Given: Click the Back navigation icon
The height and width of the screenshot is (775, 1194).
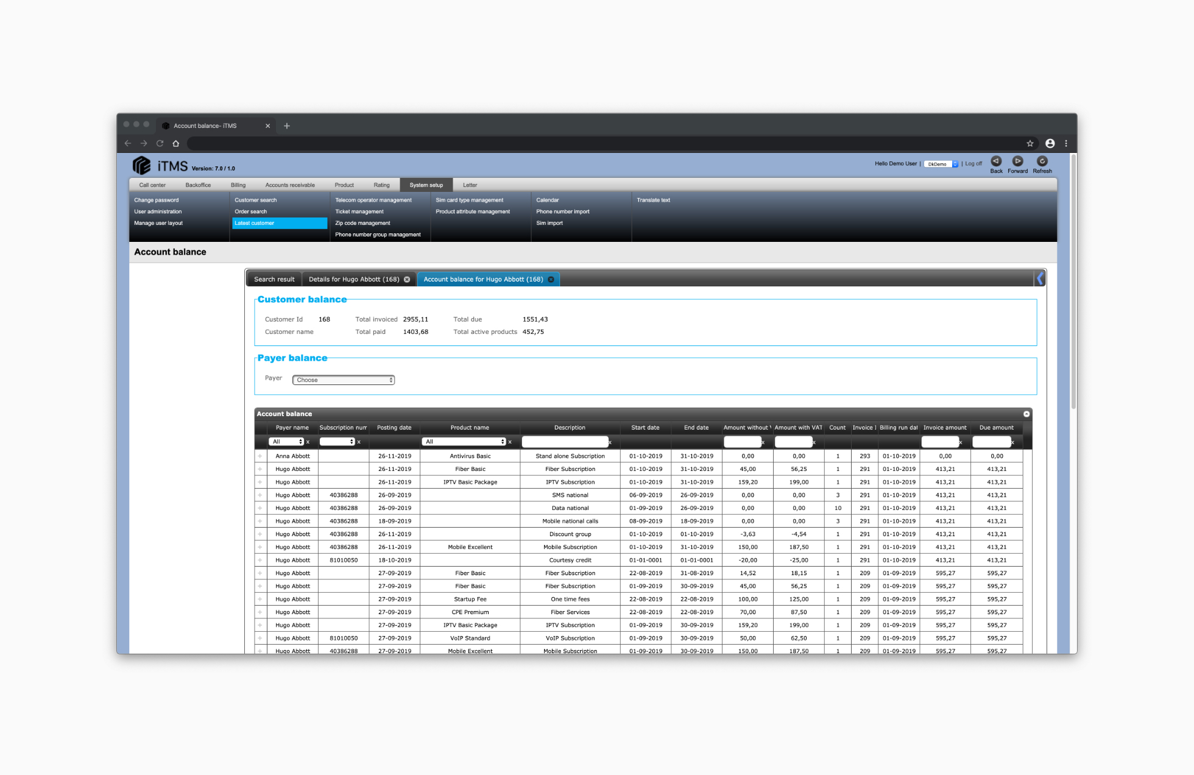Looking at the screenshot, I should click(996, 161).
